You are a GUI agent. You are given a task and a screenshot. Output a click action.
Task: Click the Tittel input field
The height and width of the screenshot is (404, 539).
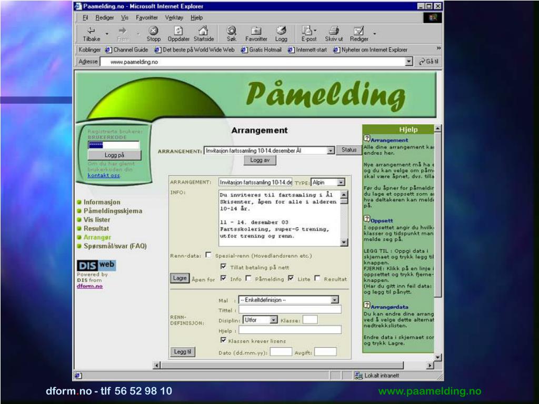tap(290, 309)
